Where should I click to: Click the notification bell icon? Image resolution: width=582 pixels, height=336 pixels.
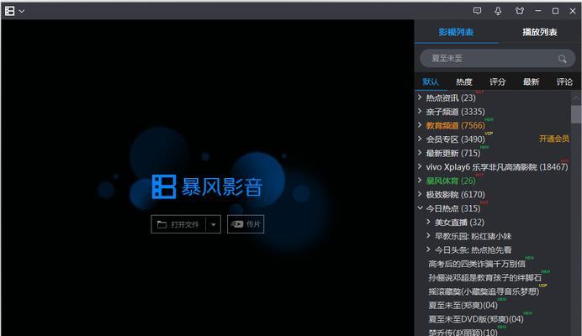[x=498, y=11]
